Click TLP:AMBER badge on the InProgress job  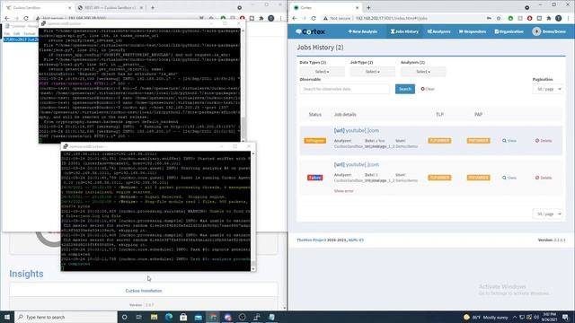click(x=439, y=141)
